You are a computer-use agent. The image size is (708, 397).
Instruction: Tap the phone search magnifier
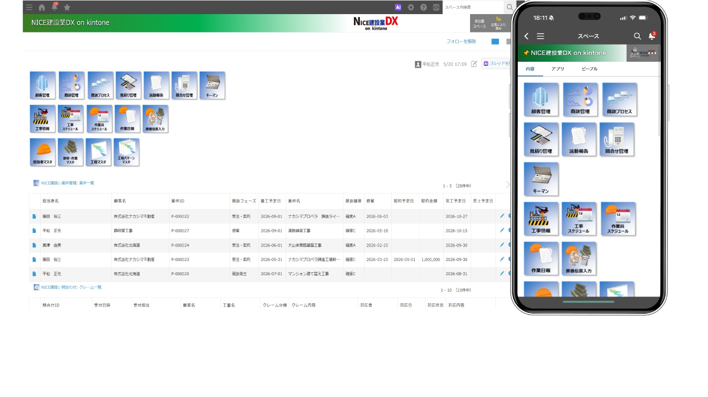(x=637, y=36)
